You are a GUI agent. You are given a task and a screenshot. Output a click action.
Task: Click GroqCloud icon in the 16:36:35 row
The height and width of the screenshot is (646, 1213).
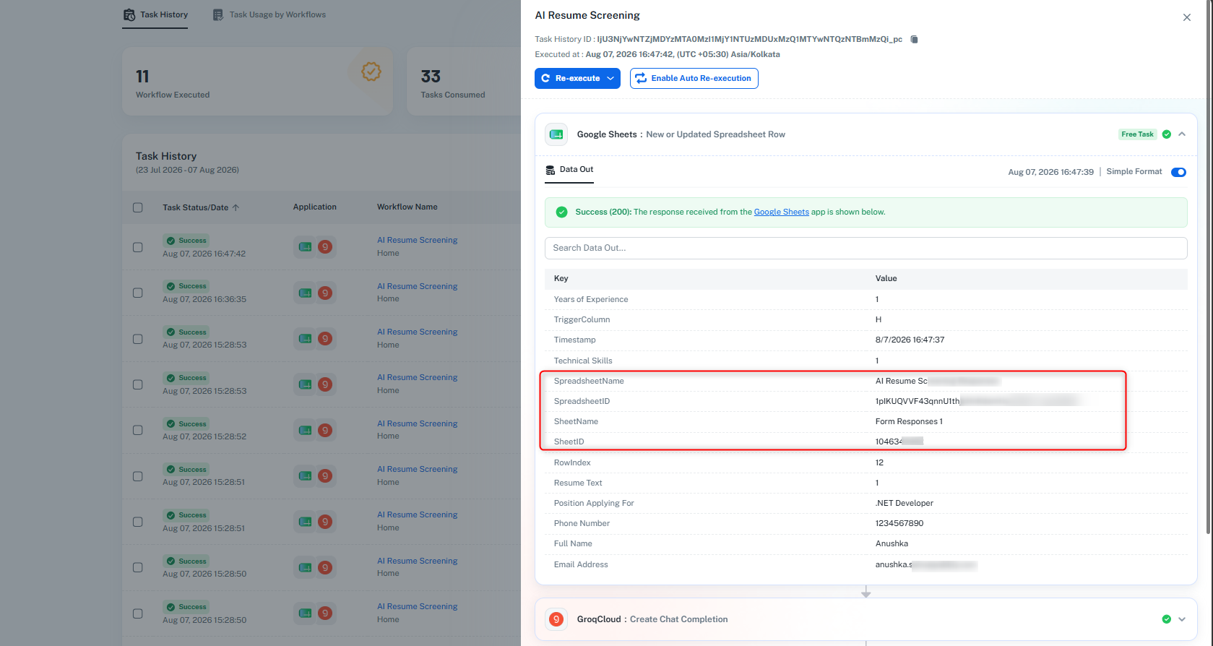[x=325, y=293]
